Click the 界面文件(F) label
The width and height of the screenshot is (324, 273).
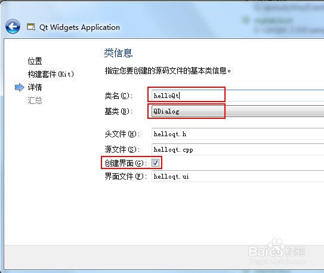126,176
